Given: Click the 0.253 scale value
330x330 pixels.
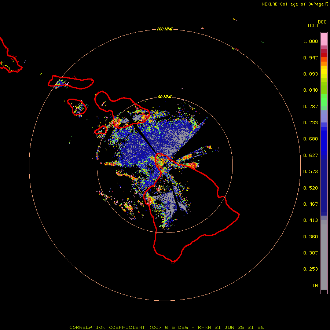Looking at the screenshot, I should click(311, 269).
